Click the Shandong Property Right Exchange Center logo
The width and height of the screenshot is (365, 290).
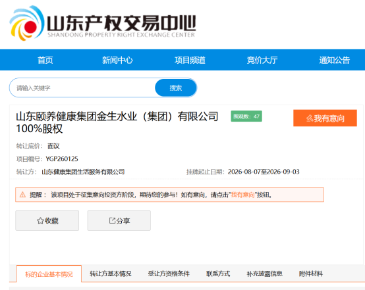point(102,23)
